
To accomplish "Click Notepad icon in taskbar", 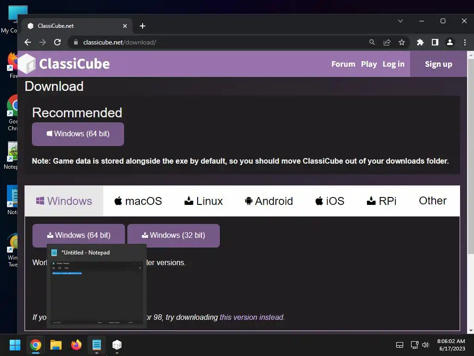I will point(97,345).
